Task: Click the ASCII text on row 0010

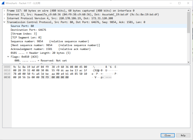Action: tap(105, 70)
